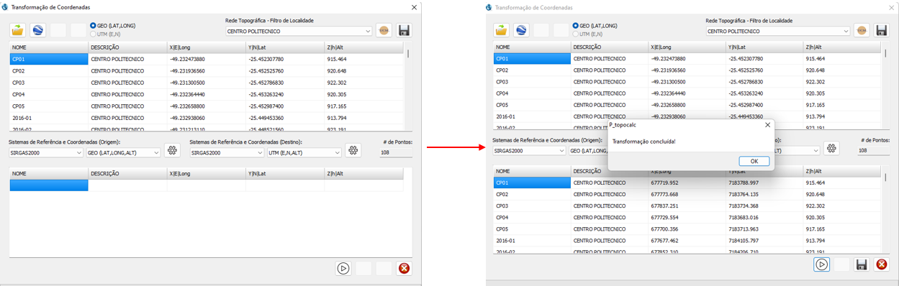Viewport: 899px width, 286px height.
Task: Select GEO (LAT,LONG) radio in left window
Action: [93, 26]
